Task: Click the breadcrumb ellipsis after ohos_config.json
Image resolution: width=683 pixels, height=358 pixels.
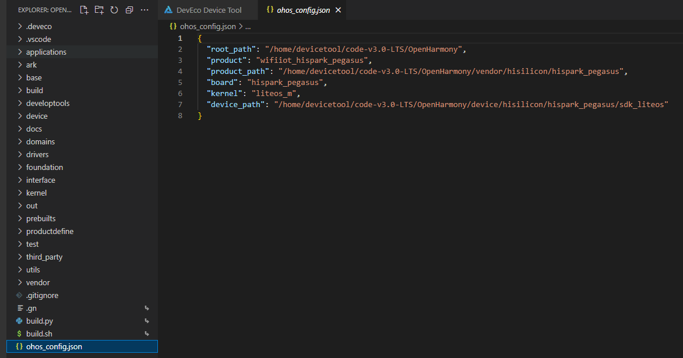Action: tap(248, 27)
